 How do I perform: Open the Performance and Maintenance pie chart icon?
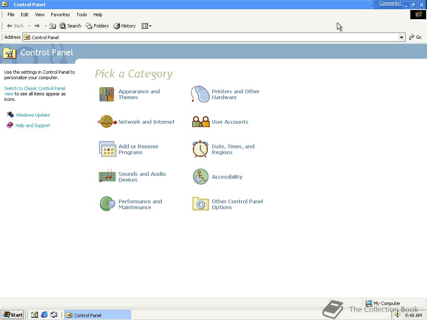pyautogui.click(x=107, y=204)
